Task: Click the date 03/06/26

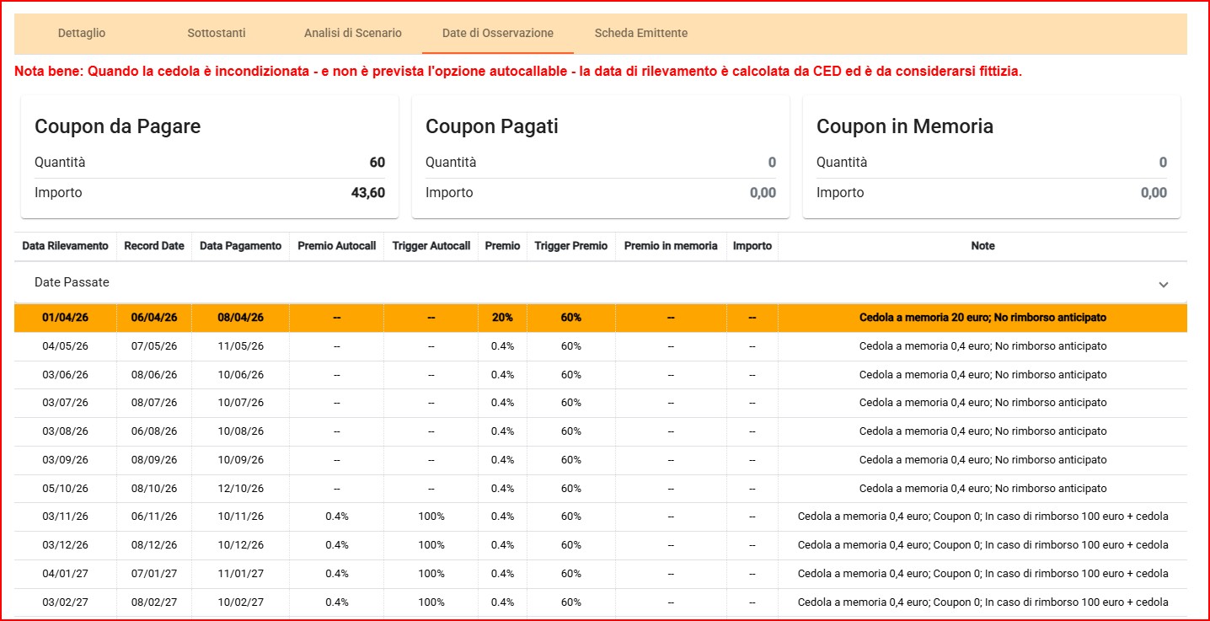Action: point(66,375)
